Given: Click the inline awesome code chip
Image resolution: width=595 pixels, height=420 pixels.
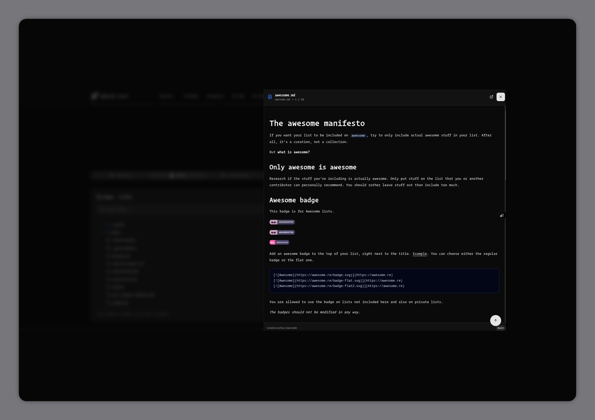Looking at the screenshot, I should (358, 135).
